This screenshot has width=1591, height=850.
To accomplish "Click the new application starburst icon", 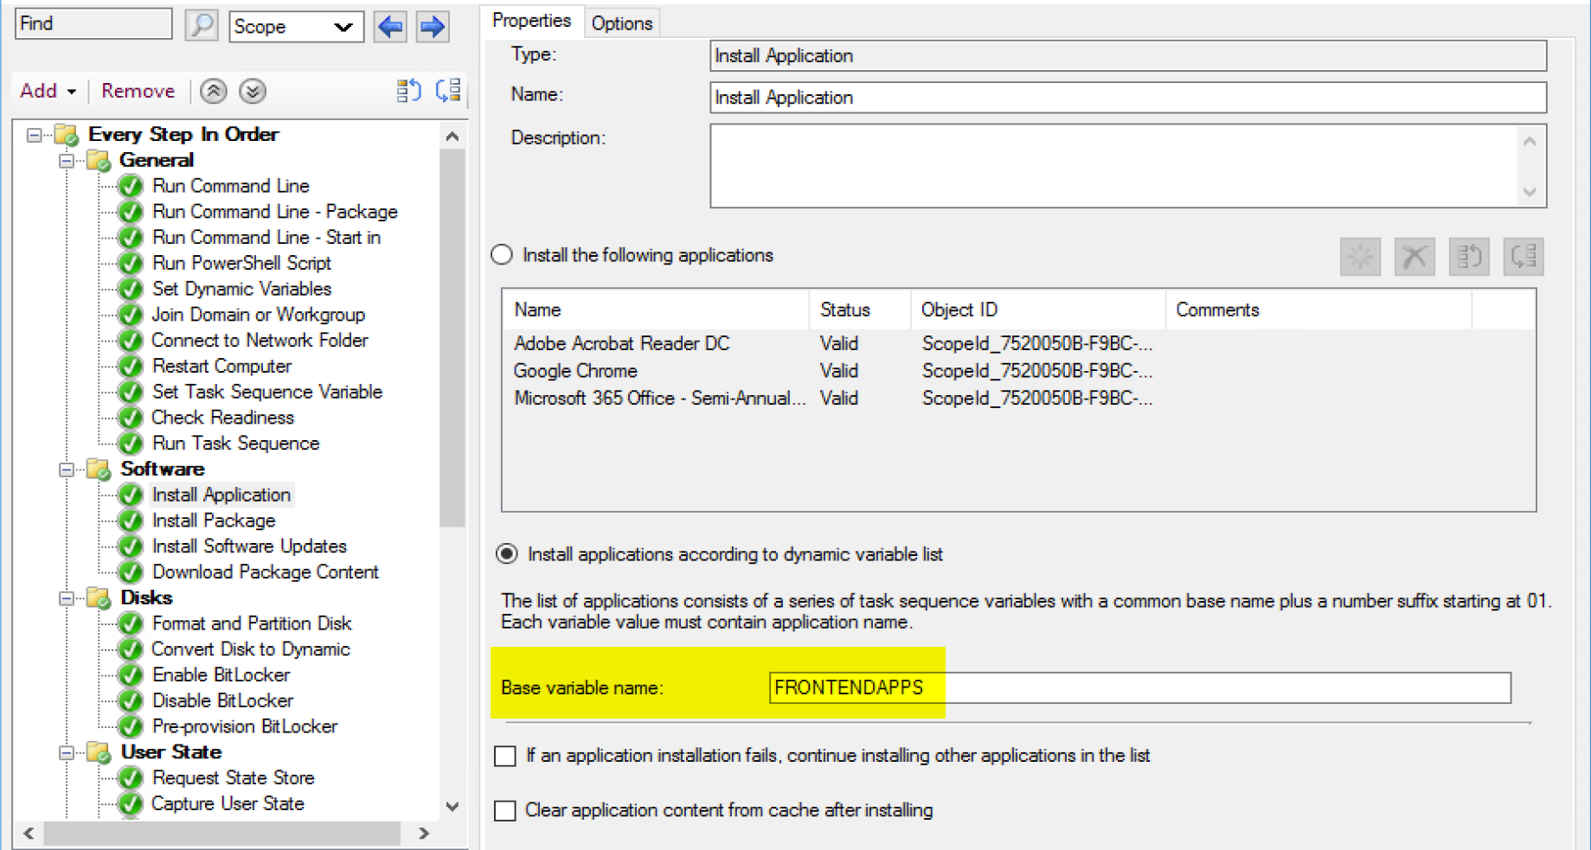I will click(x=1360, y=257).
